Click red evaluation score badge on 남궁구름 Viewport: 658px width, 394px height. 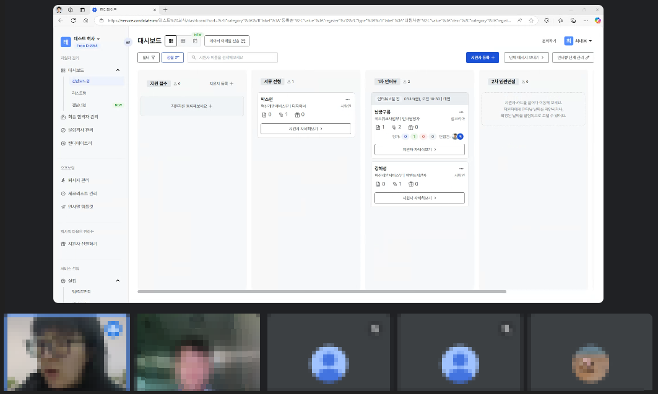[423, 137]
